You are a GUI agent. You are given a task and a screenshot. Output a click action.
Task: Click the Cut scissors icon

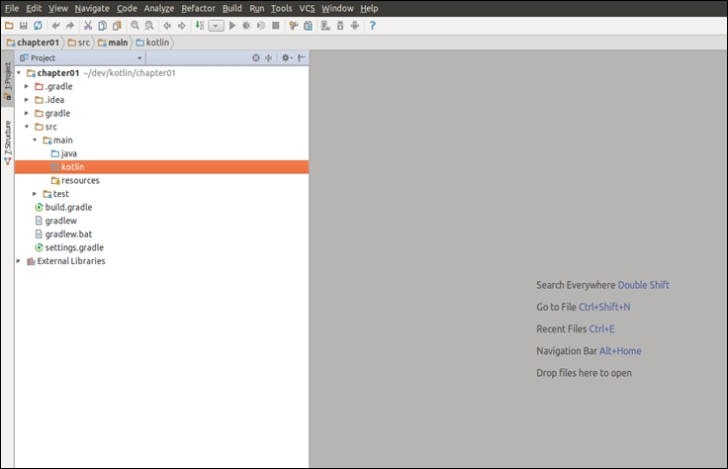88,26
